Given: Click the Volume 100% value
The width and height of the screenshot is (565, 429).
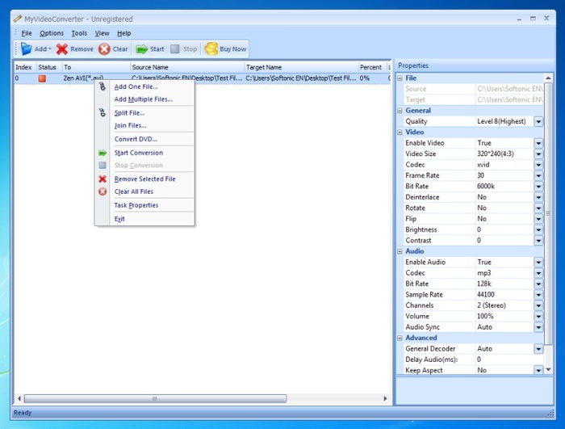Looking at the screenshot, I should pyautogui.click(x=485, y=317).
